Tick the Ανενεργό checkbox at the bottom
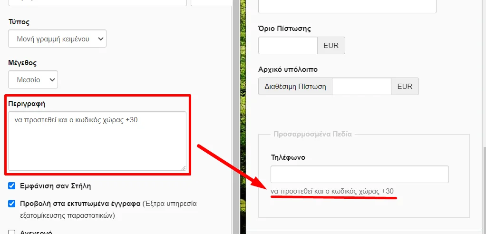Image resolution: width=486 pixels, height=234 pixels. pos(12,233)
